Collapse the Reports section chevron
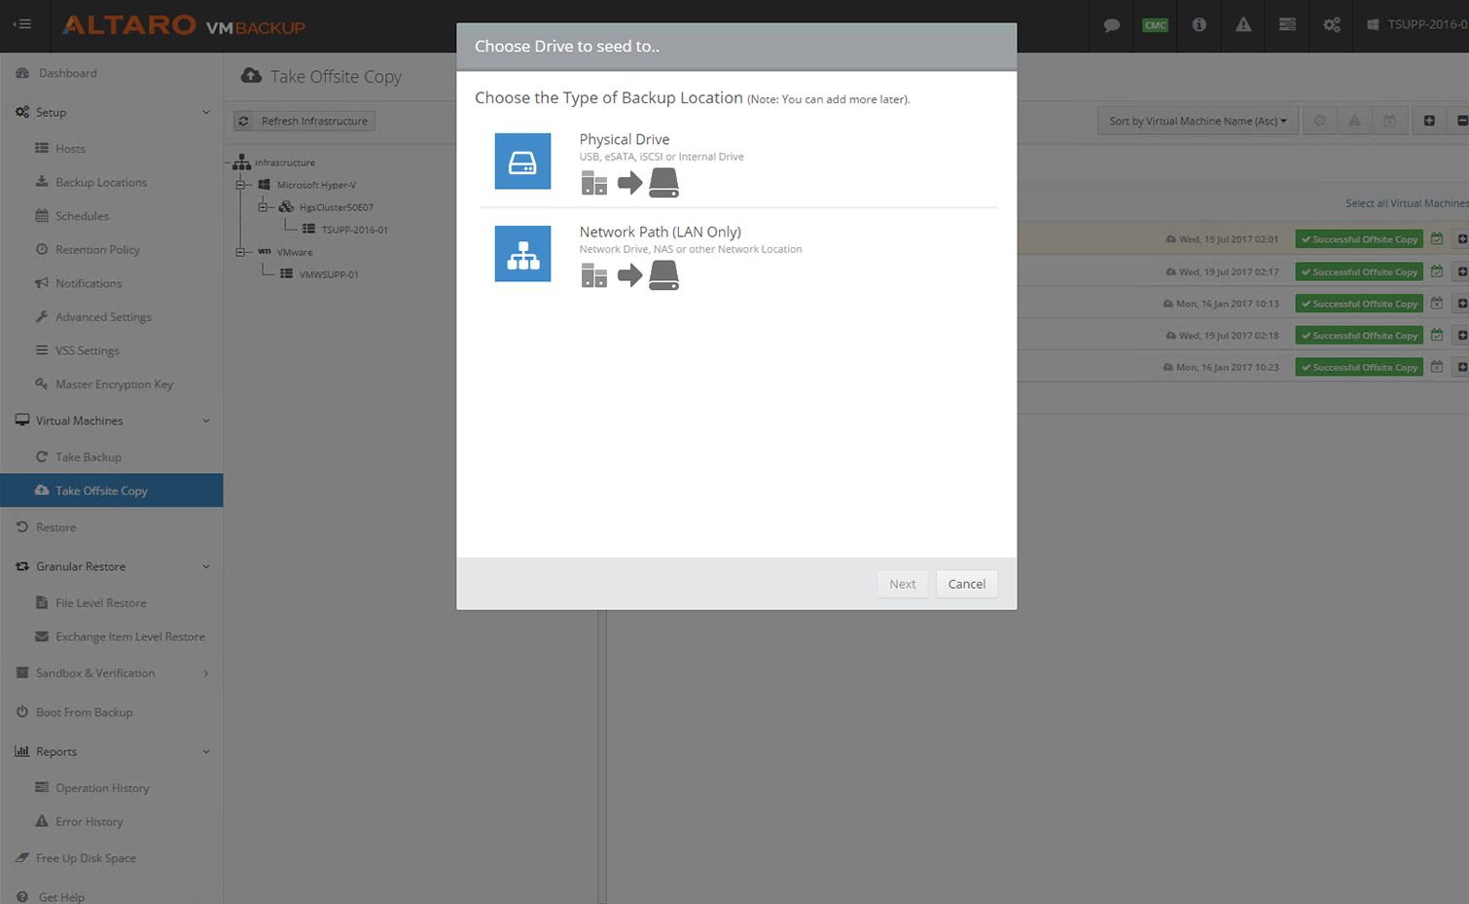 (x=205, y=751)
